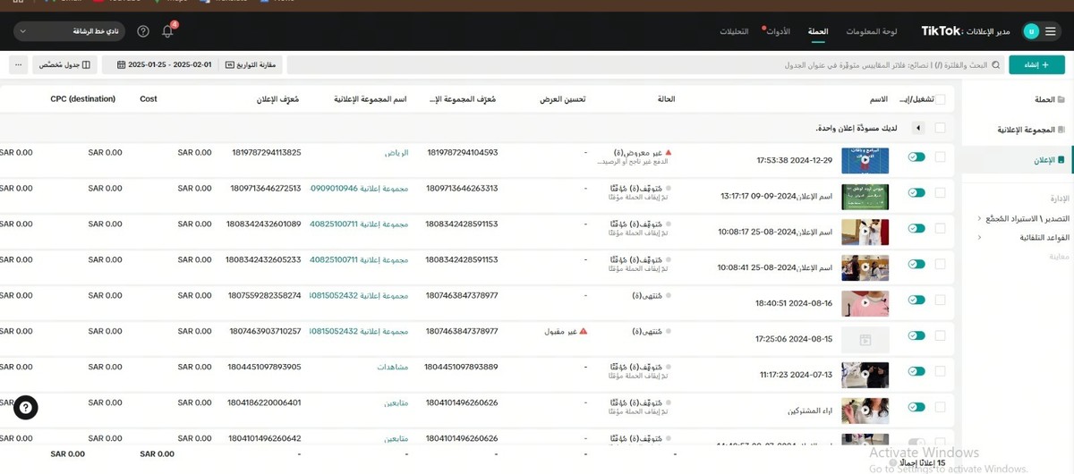
Task: Expand the draft ads row arrow
Action: tap(917, 129)
